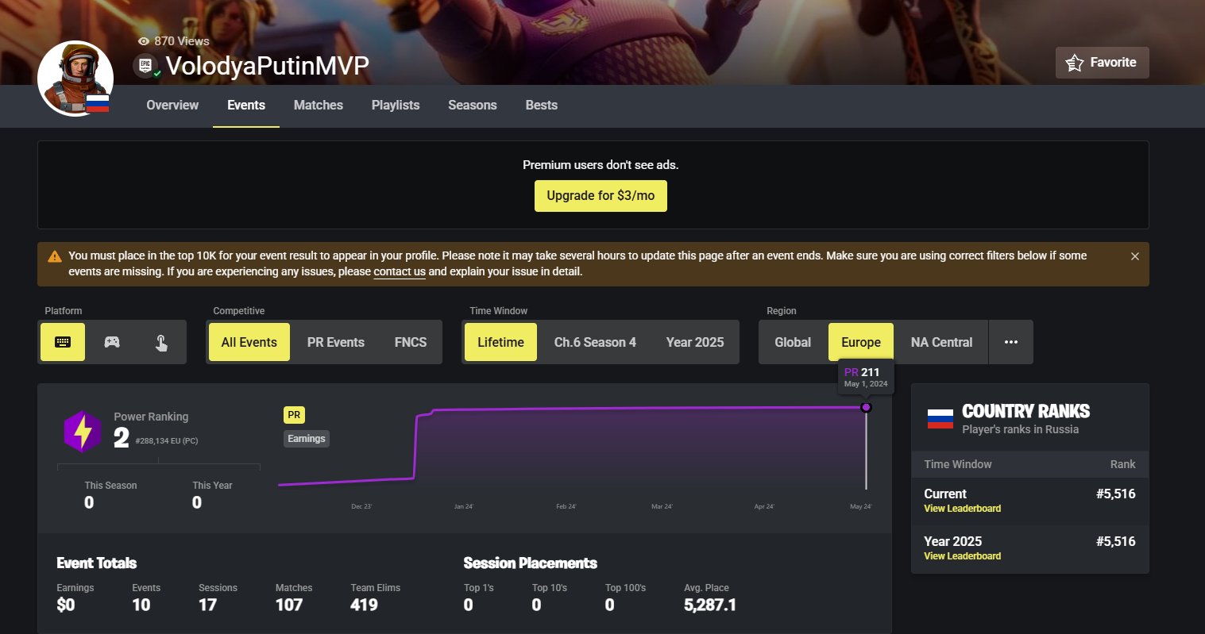The image size is (1205, 634).
Task: Select the keyboard and mouse platform icon
Action: pos(63,342)
